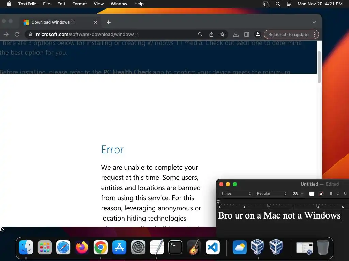This screenshot has width=349, height=261.
Task: Open the Weather app from the Dock
Action: [240, 247]
